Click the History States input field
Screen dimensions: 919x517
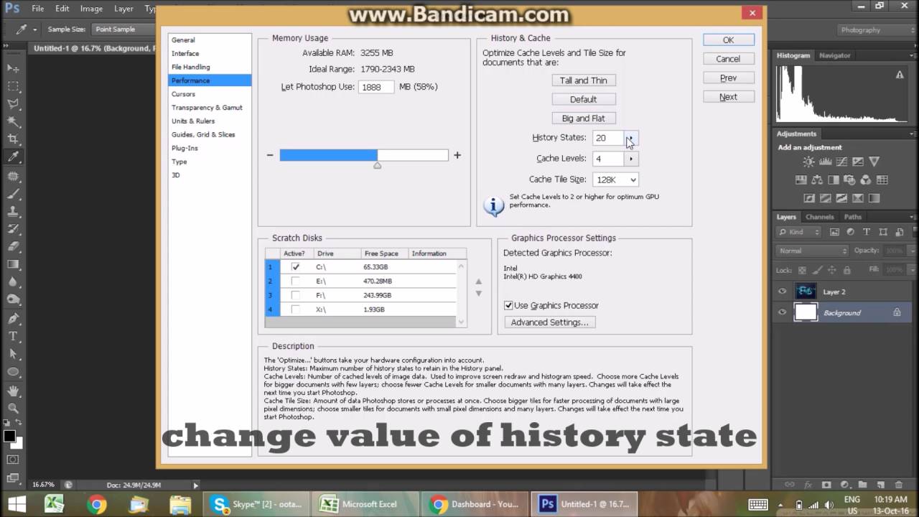608,138
